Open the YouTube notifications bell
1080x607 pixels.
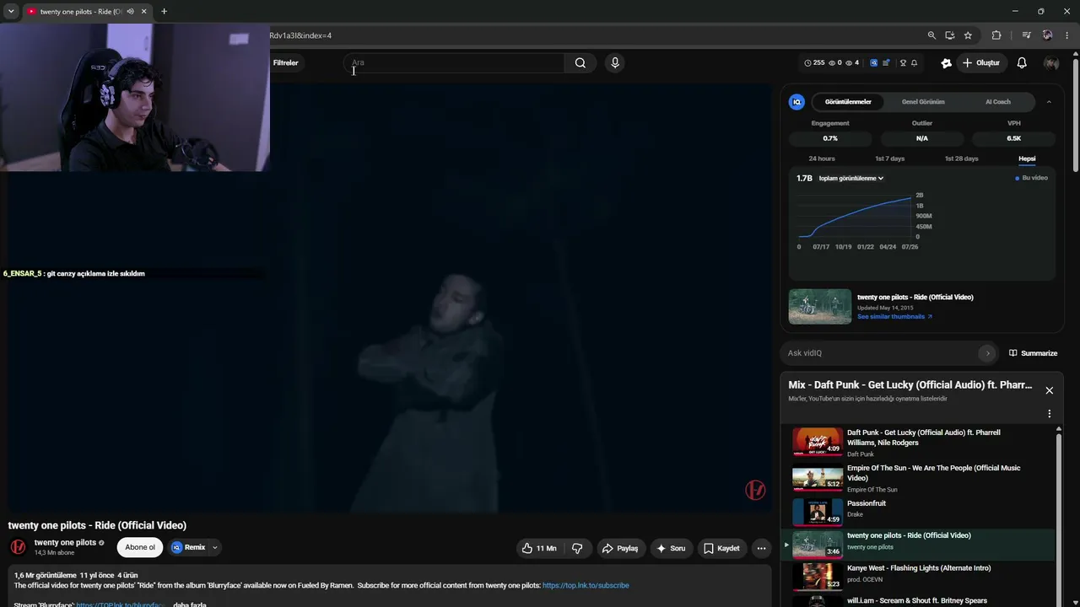tap(1022, 62)
